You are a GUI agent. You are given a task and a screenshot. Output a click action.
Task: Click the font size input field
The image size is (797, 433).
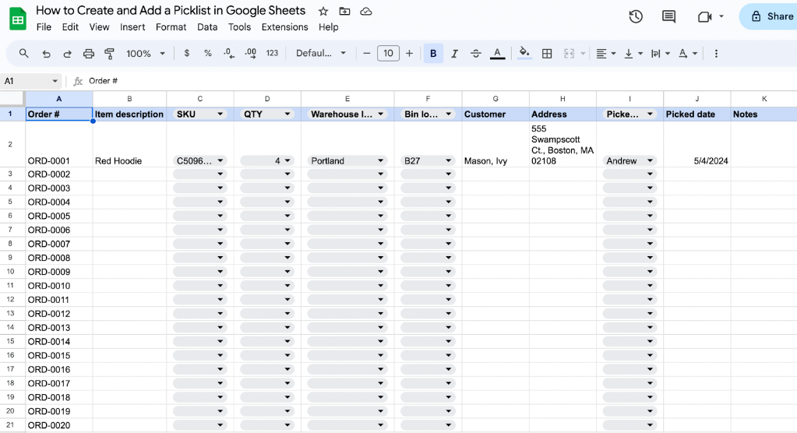click(x=388, y=54)
